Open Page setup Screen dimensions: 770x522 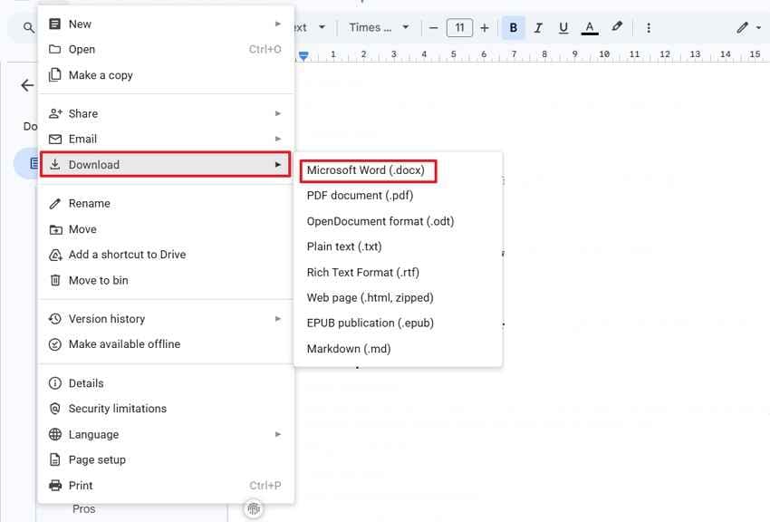tap(166, 460)
